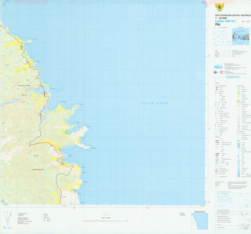Open the administrative index inset map at the bottom
251x234 pixels.
coord(200,221)
